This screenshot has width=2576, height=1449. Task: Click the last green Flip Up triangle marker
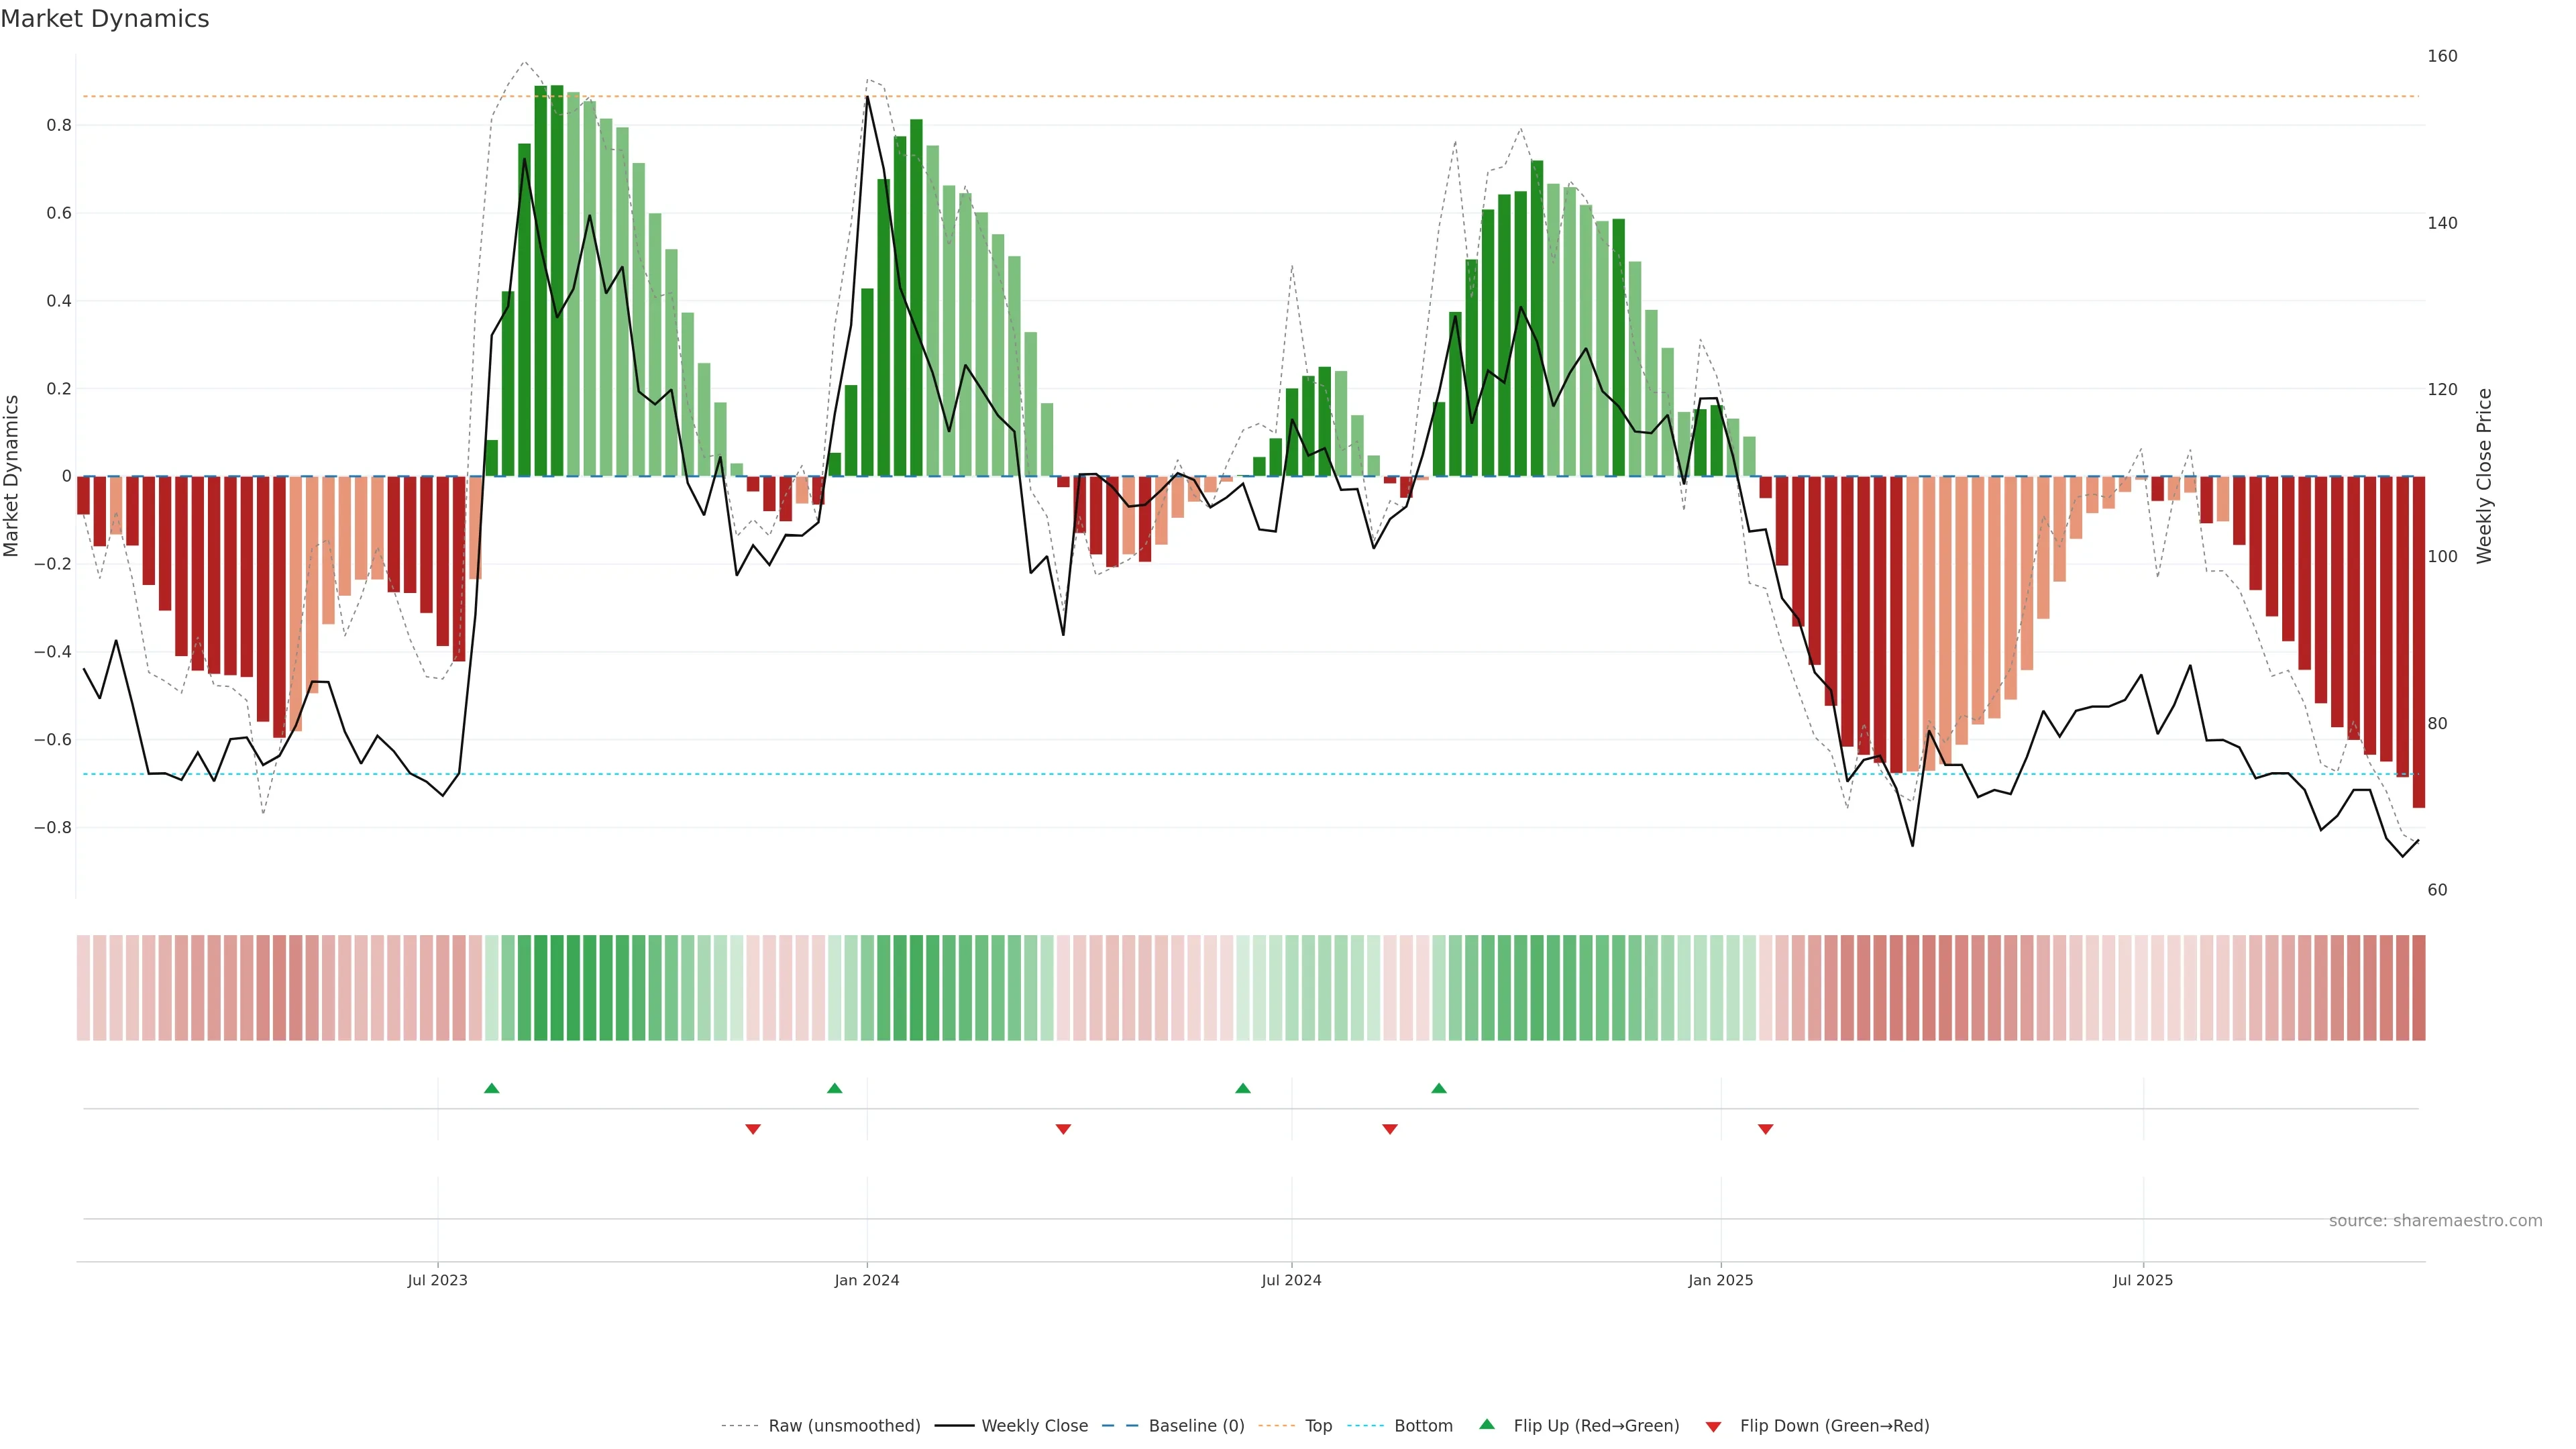click(x=1439, y=1088)
